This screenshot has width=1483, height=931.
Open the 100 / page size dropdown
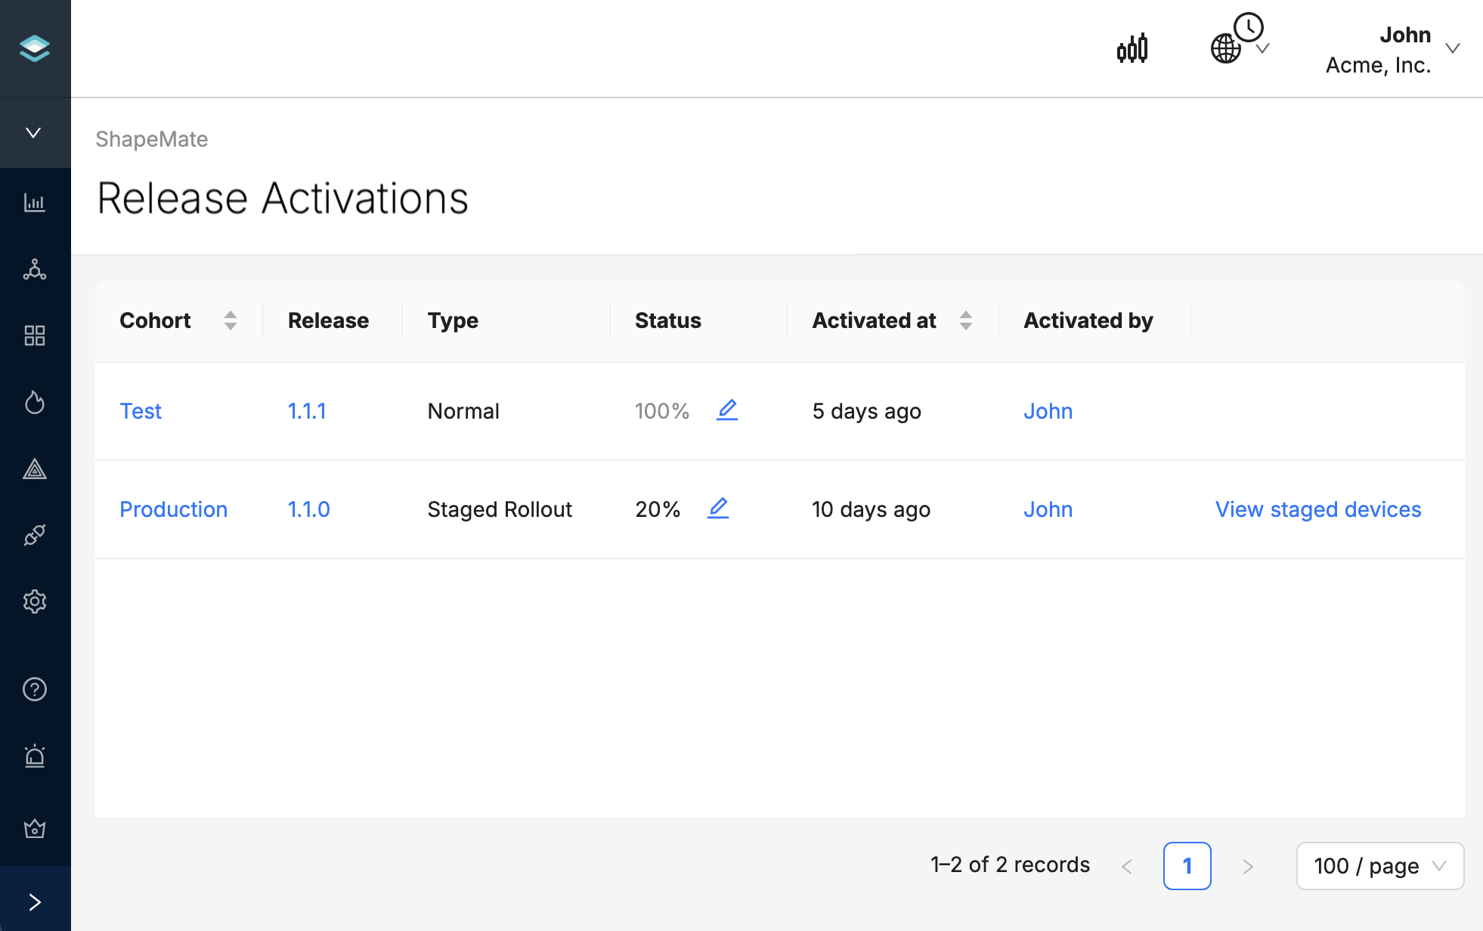(1379, 866)
